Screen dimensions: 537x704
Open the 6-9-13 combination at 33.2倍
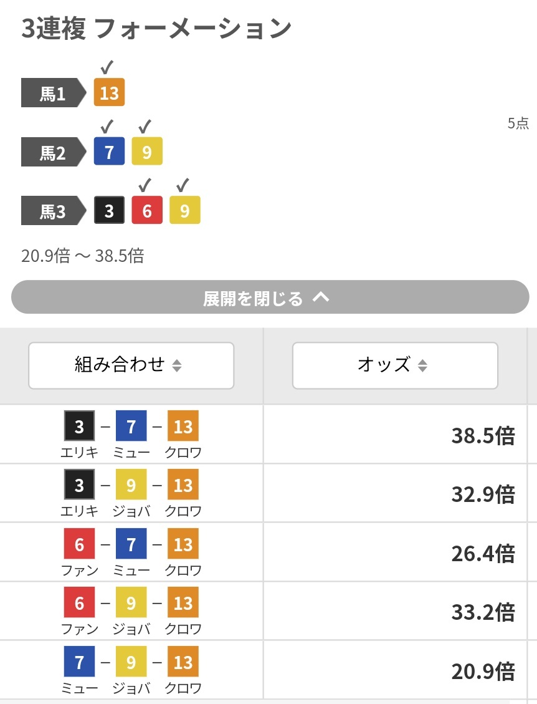click(x=264, y=610)
